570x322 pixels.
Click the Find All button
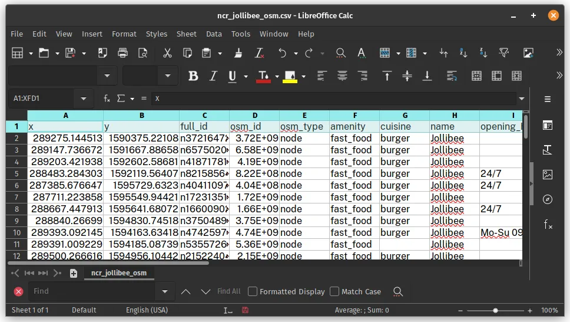coord(228,291)
